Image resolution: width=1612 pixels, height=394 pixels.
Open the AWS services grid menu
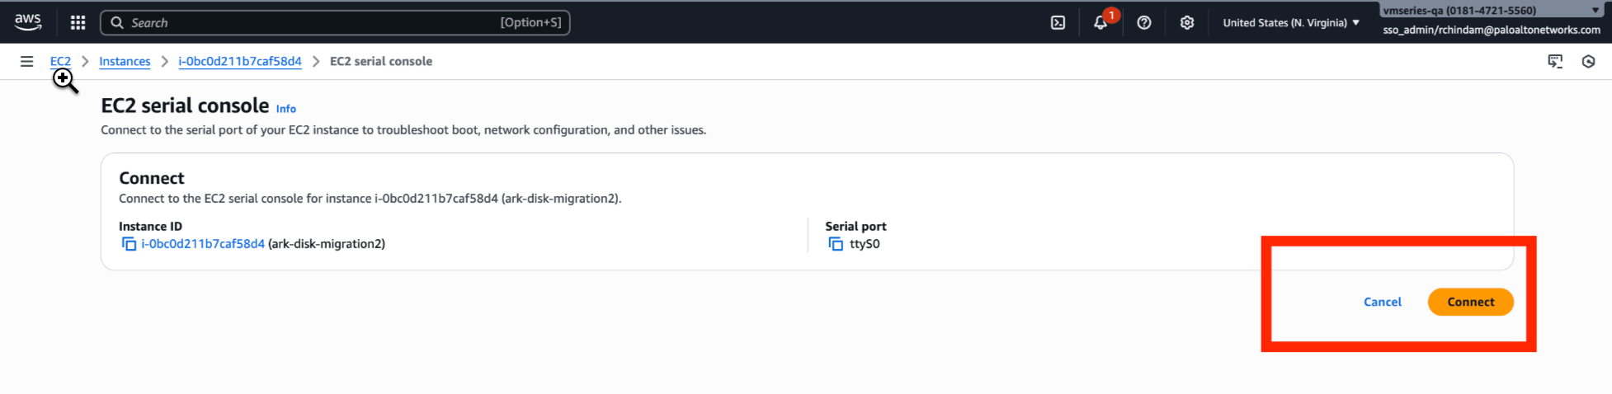[78, 22]
